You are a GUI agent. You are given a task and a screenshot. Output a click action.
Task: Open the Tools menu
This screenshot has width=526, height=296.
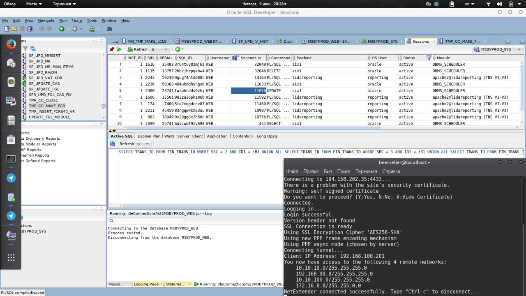click(92, 20)
